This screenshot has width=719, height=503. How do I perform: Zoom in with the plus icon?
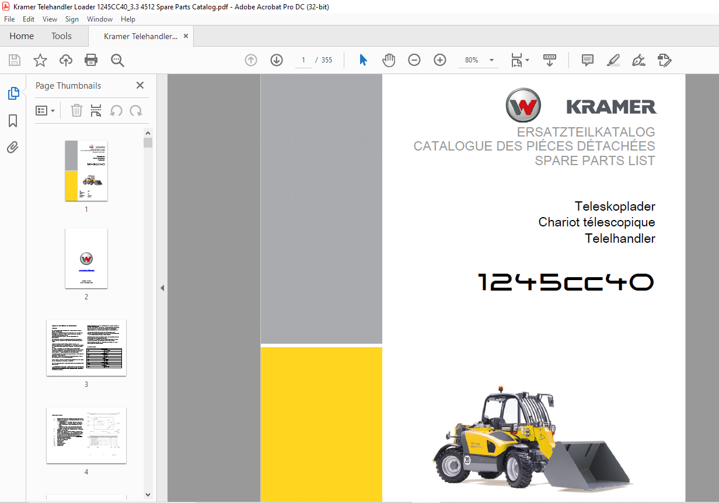point(440,60)
